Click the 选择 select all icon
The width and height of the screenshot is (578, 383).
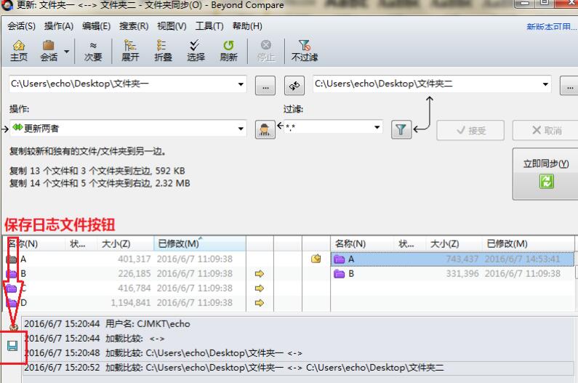point(196,50)
